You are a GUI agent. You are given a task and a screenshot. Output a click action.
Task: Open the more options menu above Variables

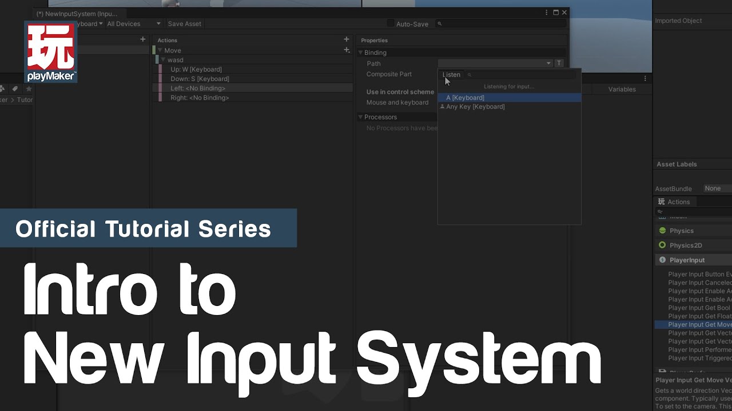pos(645,79)
